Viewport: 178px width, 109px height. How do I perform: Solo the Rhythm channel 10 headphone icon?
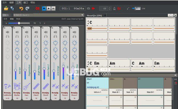pos(17,36)
